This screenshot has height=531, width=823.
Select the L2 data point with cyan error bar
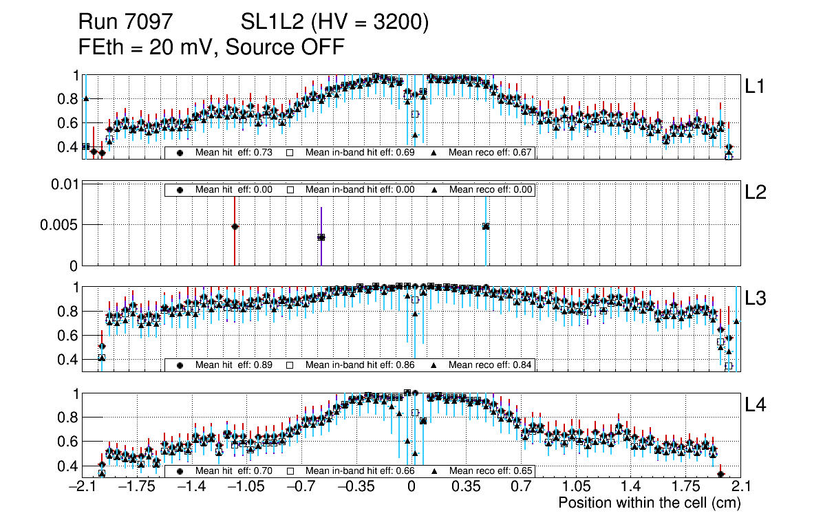tap(486, 226)
